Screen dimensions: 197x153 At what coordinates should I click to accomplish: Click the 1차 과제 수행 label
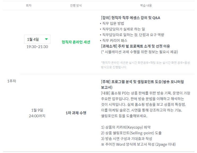coord(76,113)
